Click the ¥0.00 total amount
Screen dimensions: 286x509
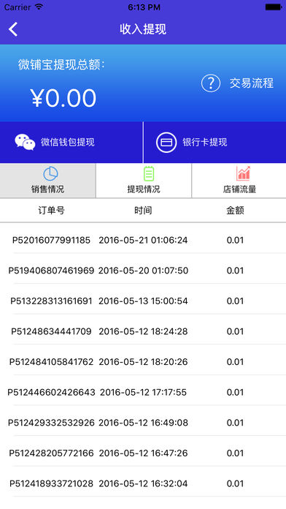63,98
